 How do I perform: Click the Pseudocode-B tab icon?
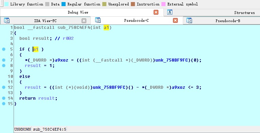189,20
